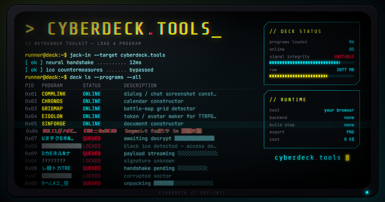Screen dimensions: 385x202
Task: Click the '2077 MB' ram value
Action: [345, 70]
